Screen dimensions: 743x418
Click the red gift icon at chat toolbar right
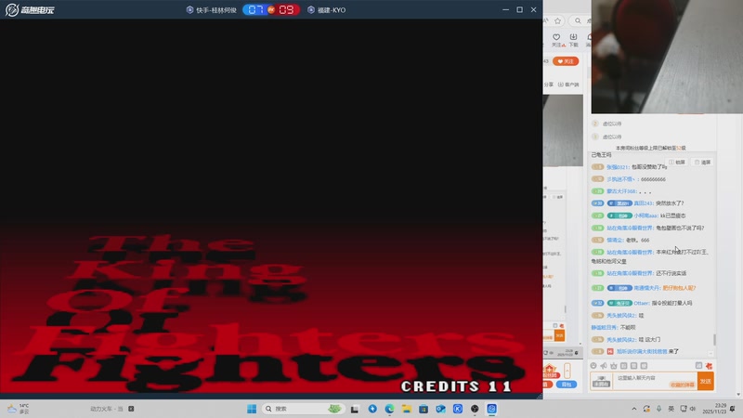coord(709,366)
